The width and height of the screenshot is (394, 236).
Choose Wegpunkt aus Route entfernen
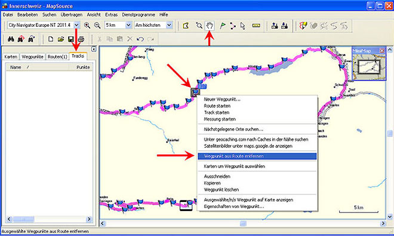pyautogui.click(x=257, y=156)
